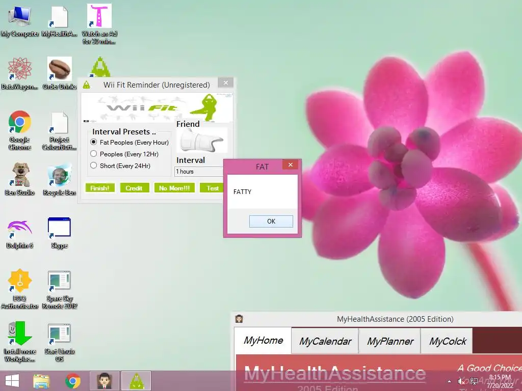Open Chrome from the taskbar

pyautogui.click(x=72, y=381)
